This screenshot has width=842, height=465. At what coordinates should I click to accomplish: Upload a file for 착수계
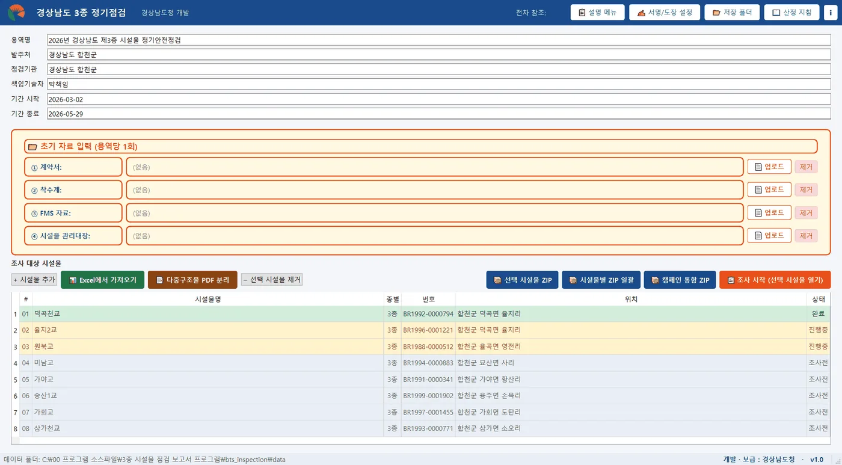(x=769, y=189)
